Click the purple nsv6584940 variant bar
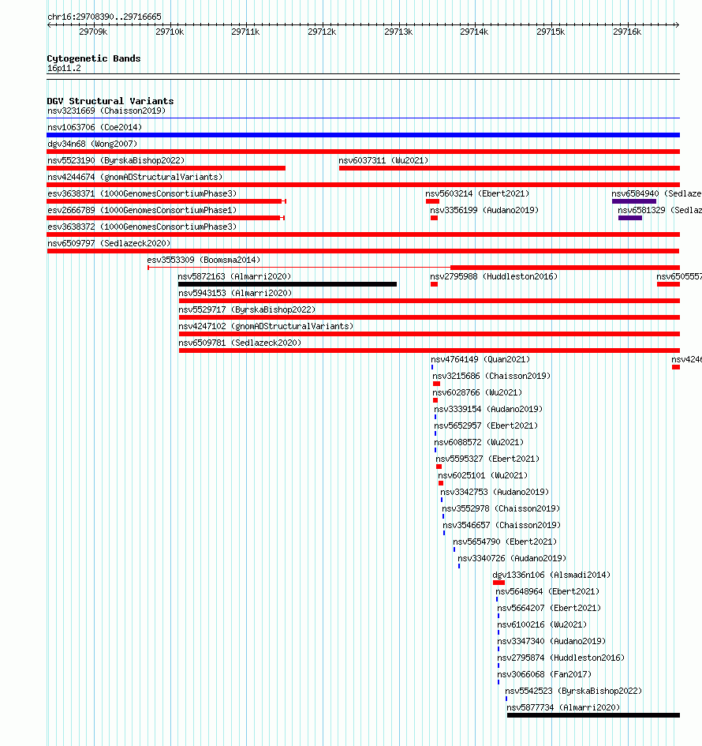Screen dimensions: 702x746 634,202
